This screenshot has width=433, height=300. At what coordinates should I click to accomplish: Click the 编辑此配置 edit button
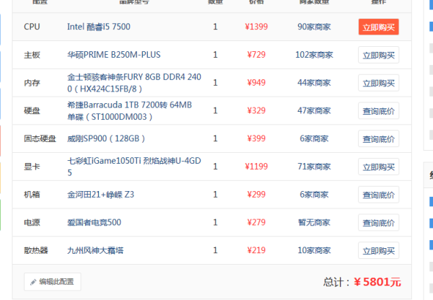pyautogui.click(x=53, y=282)
